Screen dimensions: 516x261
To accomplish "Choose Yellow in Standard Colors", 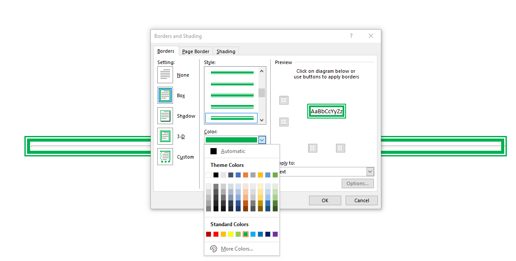I will (x=231, y=234).
